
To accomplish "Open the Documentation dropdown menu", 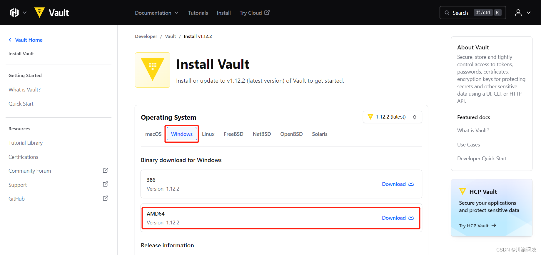I will [x=157, y=13].
